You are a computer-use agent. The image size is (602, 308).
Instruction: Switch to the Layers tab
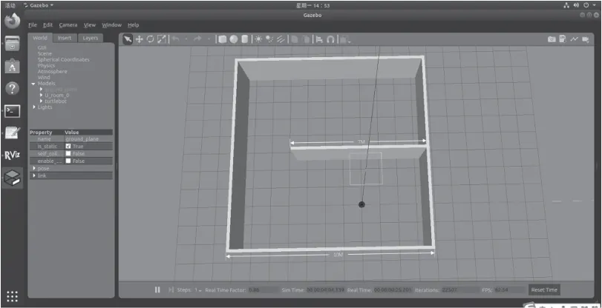91,38
